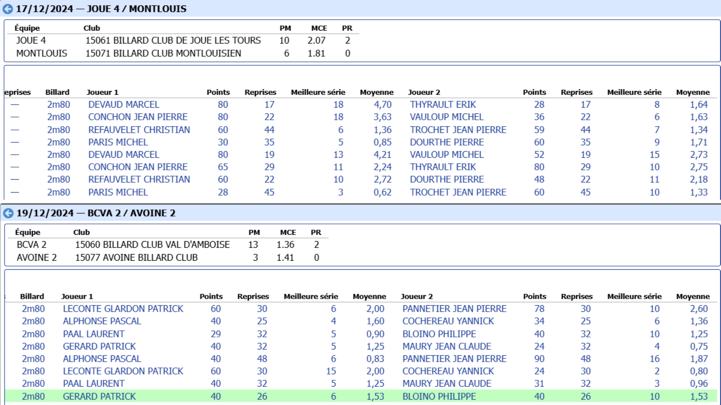This screenshot has height=405, width=721.
Task: Click THYRAULT ERIK with 80 points
Action: [443, 167]
